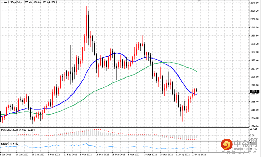This screenshot has width=261, height=157.
Task: Select the RSI(14) 47.6880 indicator label
Action: (x=10, y=143)
